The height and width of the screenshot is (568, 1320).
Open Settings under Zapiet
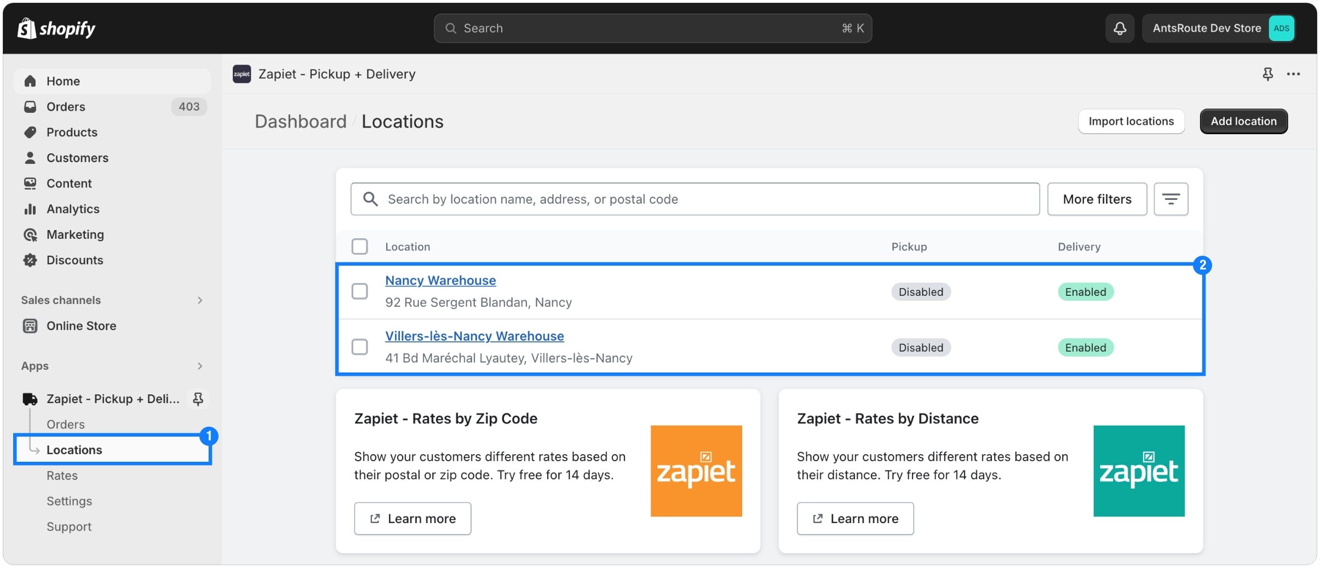(69, 501)
